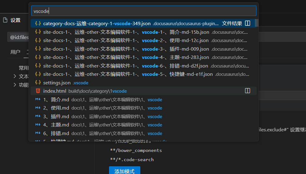Click markdown icon of 3、插件.md
The width and height of the screenshot is (306, 174).
[38, 116]
